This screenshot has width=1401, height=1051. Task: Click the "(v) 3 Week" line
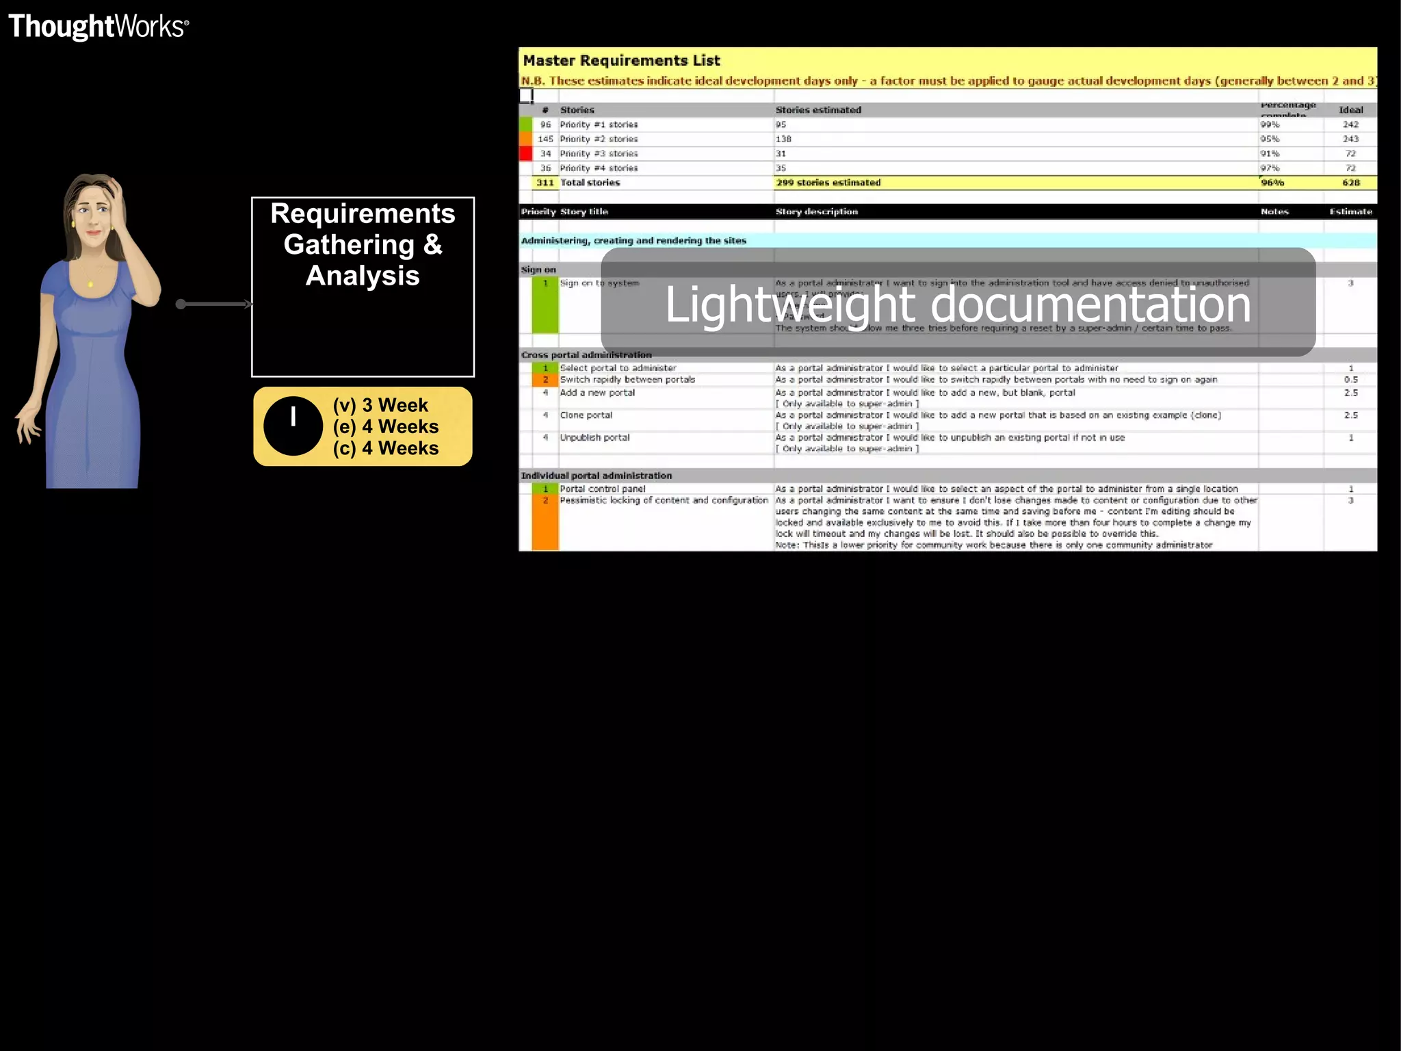(380, 405)
